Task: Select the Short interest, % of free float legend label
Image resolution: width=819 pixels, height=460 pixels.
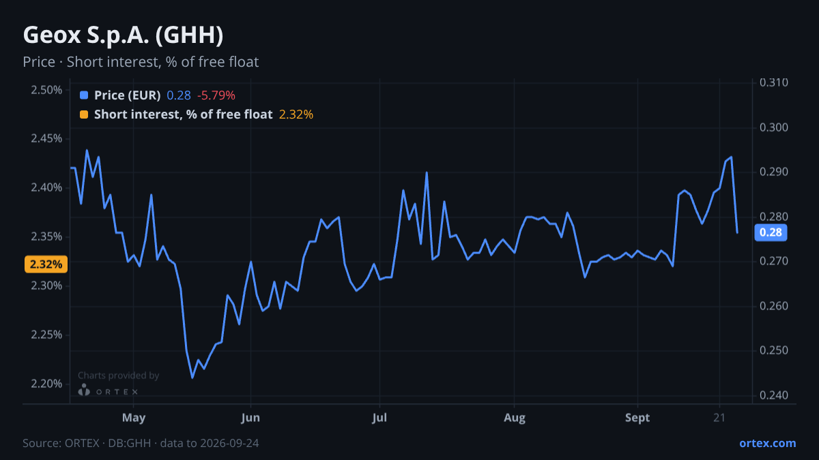Action: coord(184,114)
